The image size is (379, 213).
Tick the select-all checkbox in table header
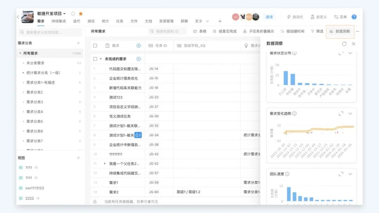pyautogui.click(x=95, y=46)
